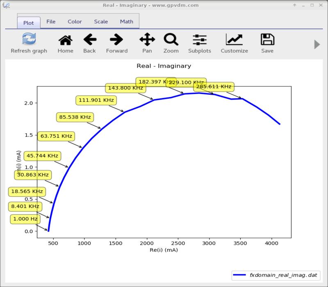Save the graph with floppy icon
The image size is (328, 287).
pos(267,40)
